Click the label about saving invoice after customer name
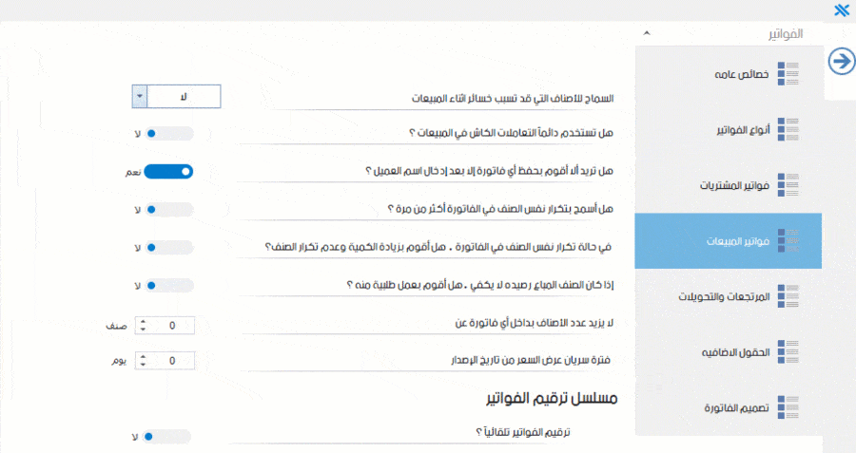The width and height of the screenshot is (856, 453). (489, 171)
